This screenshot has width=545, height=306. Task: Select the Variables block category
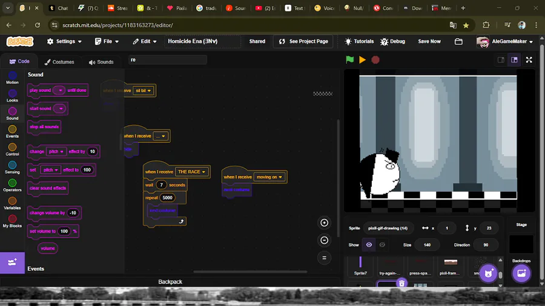click(x=12, y=204)
